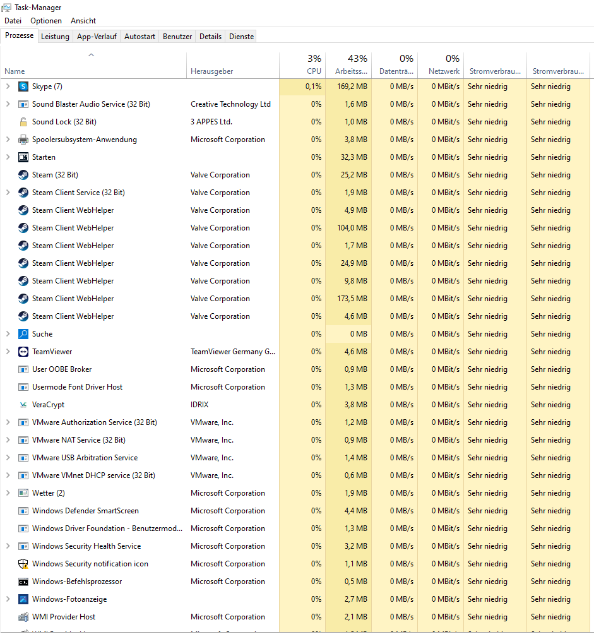594x639 pixels.
Task: Click the Starten process icon
Action: click(23, 157)
